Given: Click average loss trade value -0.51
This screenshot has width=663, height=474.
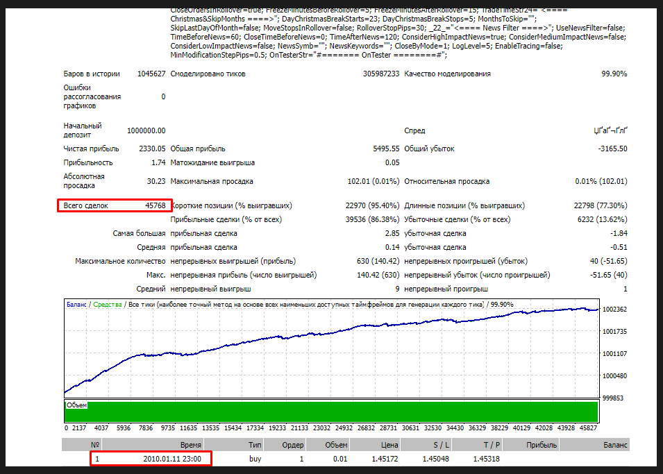Looking at the screenshot, I should click(x=619, y=247).
